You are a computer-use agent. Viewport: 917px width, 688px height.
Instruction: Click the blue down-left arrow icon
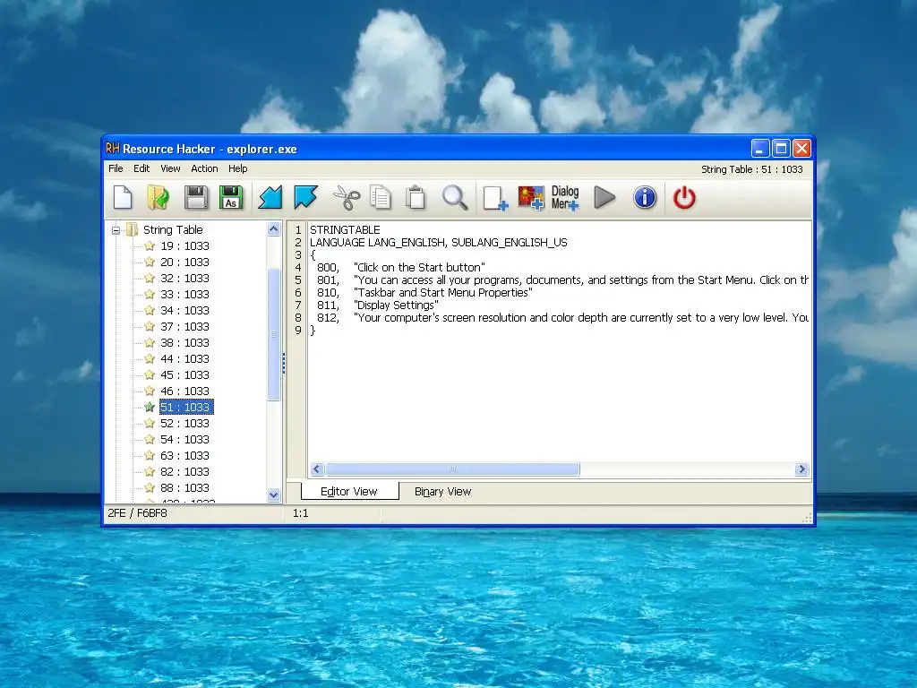[x=270, y=197]
